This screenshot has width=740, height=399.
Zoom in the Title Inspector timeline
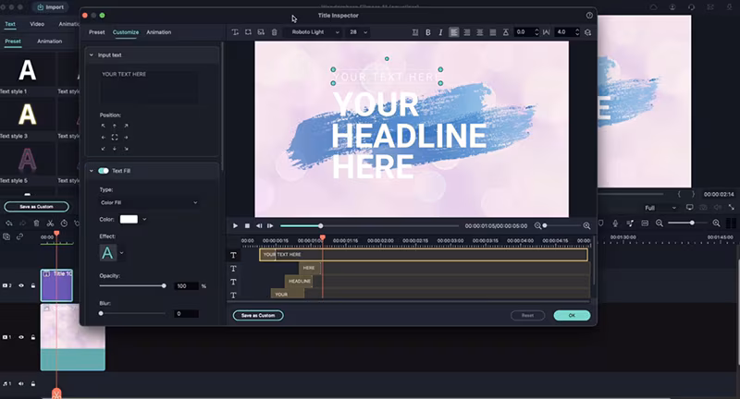[586, 226]
